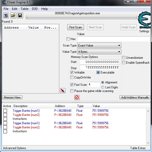Toggle the Writable checkbox

pyautogui.click(x=72, y=72)
